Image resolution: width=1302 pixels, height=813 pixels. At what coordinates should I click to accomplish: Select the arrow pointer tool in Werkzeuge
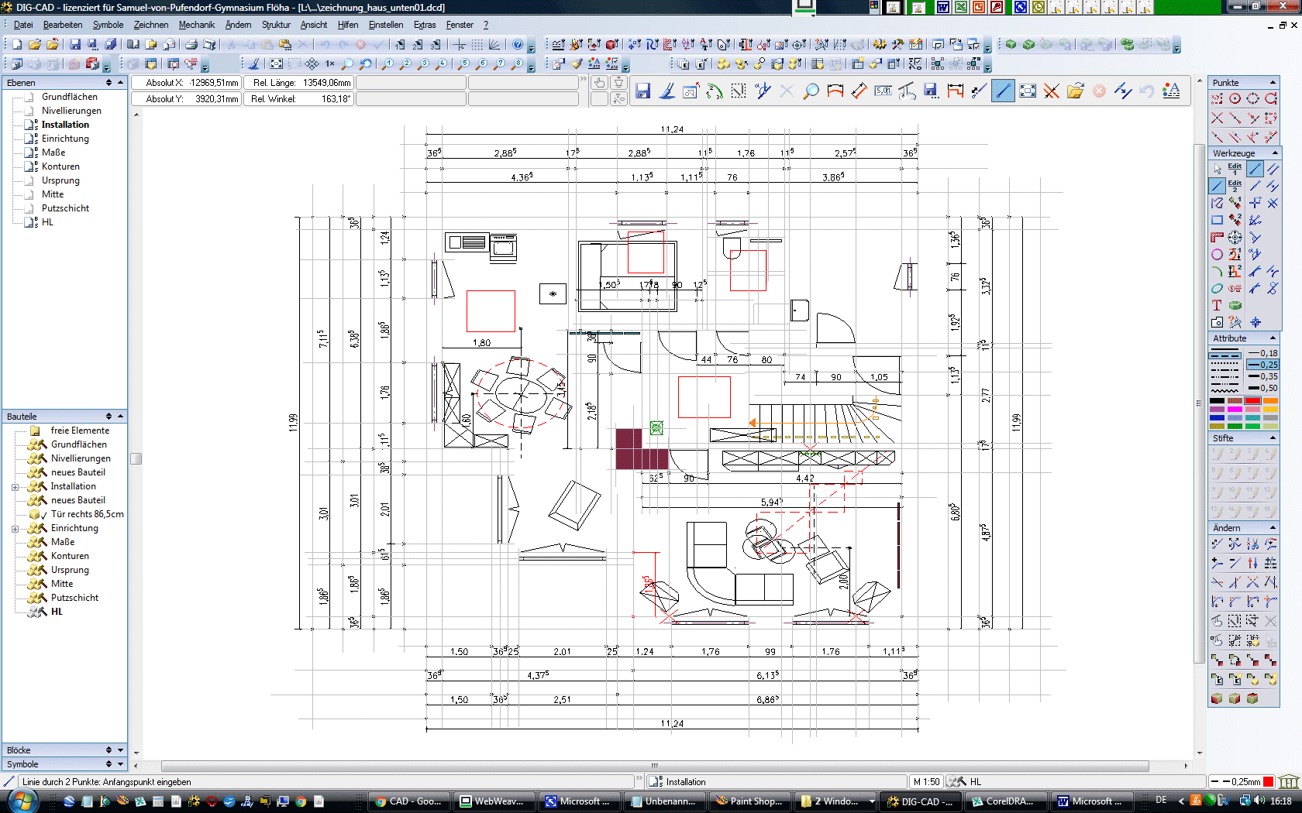tap(1217, 169)
